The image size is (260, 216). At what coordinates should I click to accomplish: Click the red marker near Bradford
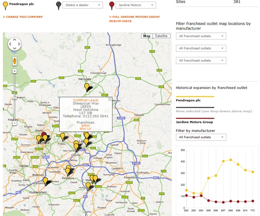tap(44, 135)
